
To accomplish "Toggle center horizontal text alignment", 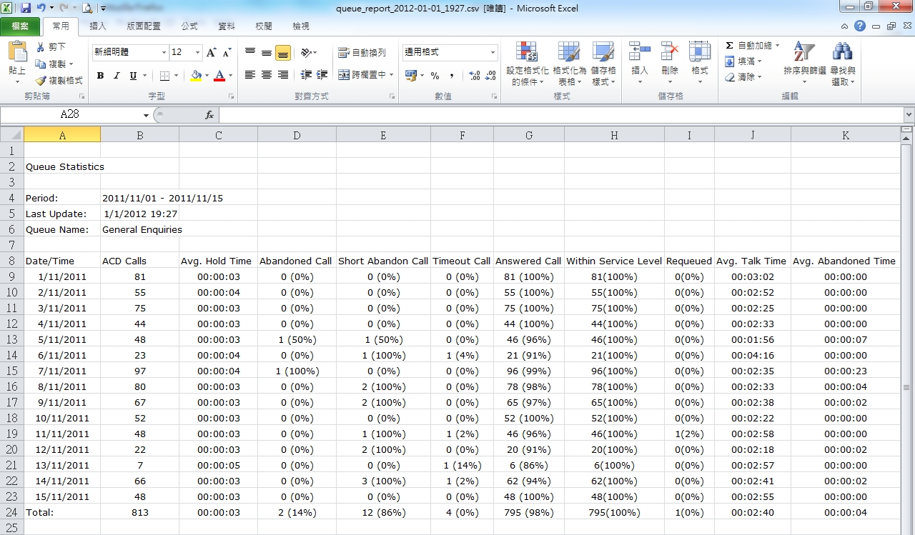I will [x=266, y=75].
